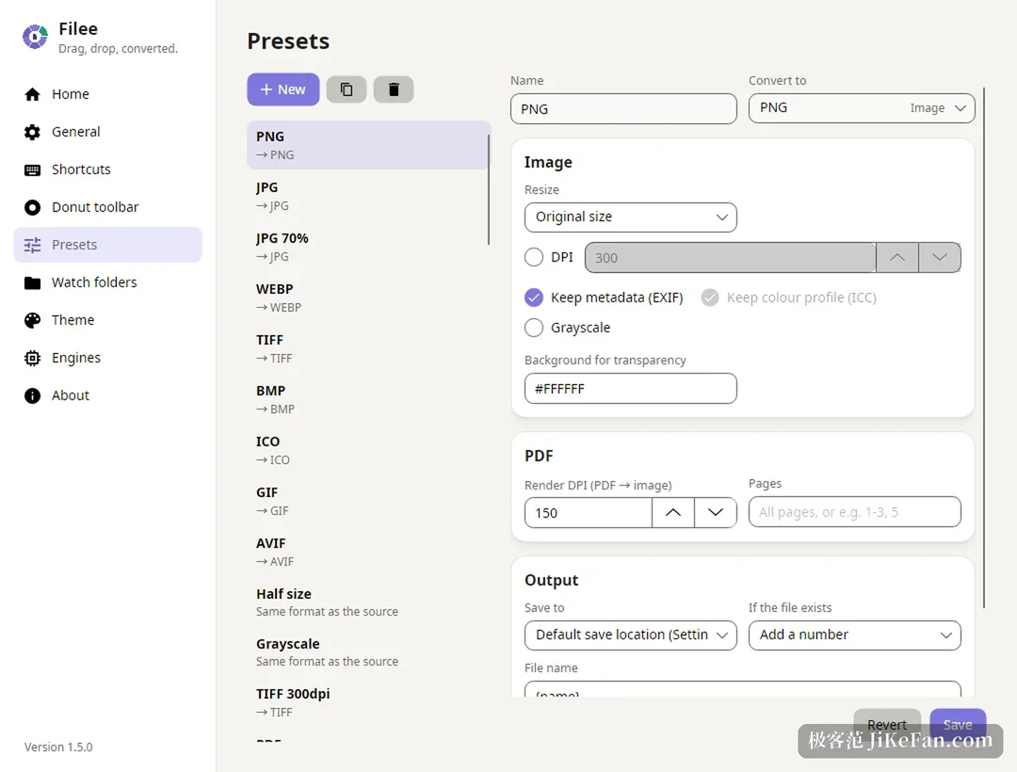The width and height of the screenshot is (1017, 772).
Task: Click the About info icon
Action: (x=32, y=395)
